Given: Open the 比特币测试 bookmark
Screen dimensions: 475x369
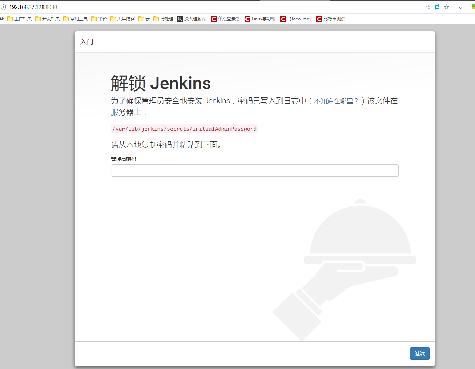Looking at the screenshot, I should pyautogui.click(x=331, y=19).
